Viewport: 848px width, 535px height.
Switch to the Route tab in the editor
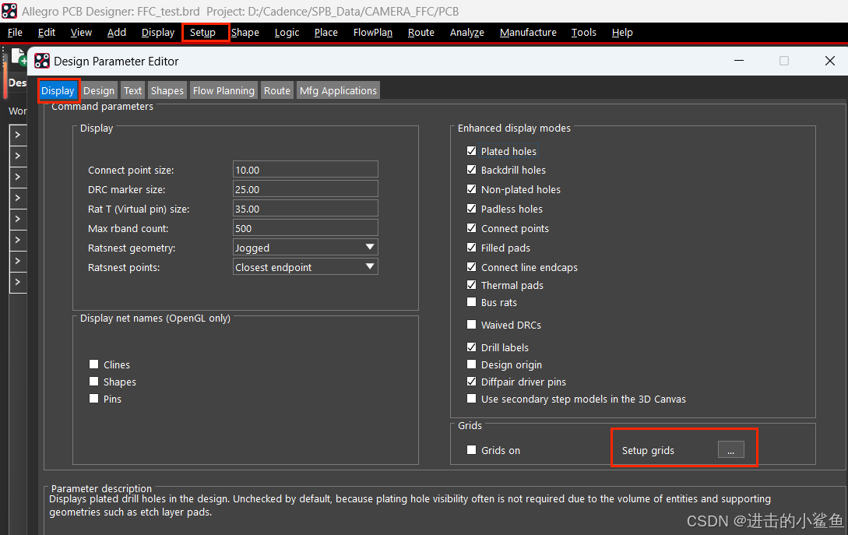coord(277,90)
